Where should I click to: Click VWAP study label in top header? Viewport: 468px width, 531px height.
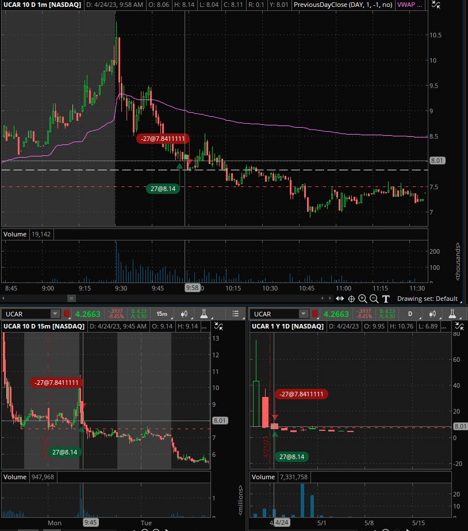(x=409, y=5)
